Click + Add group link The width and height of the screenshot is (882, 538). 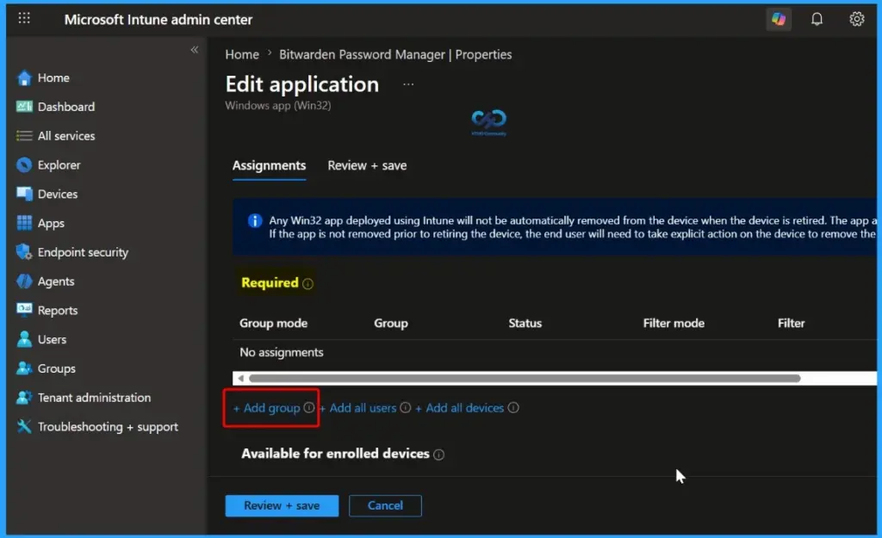267,408
